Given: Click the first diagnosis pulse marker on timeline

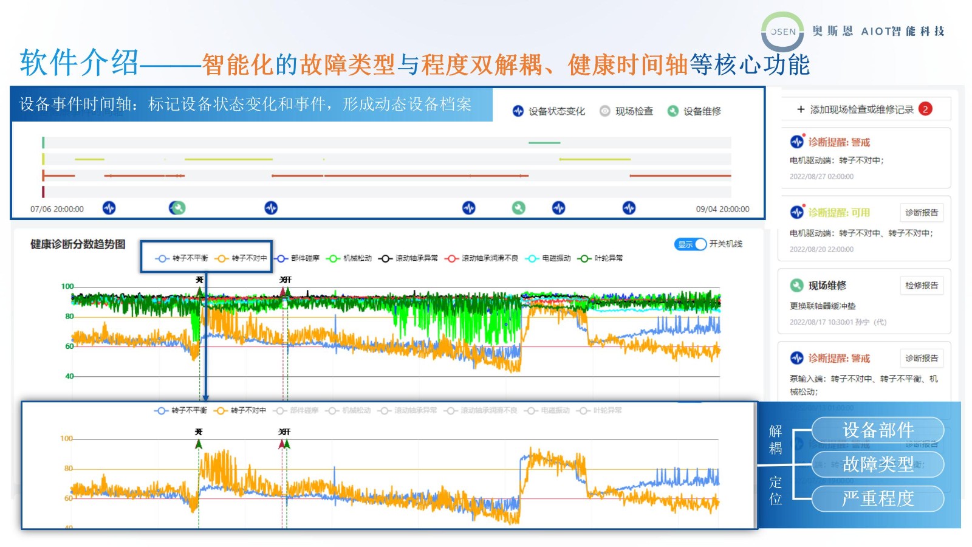Looking at the screenshot, I should 109,208.
